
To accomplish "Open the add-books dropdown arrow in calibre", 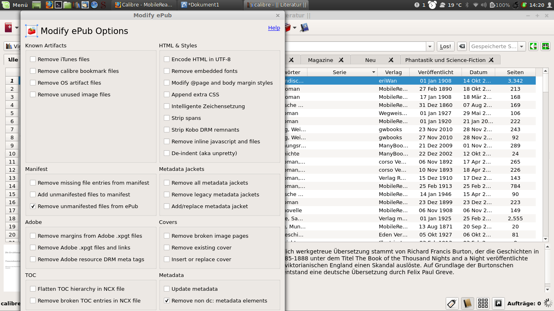I will click(17, 28).
